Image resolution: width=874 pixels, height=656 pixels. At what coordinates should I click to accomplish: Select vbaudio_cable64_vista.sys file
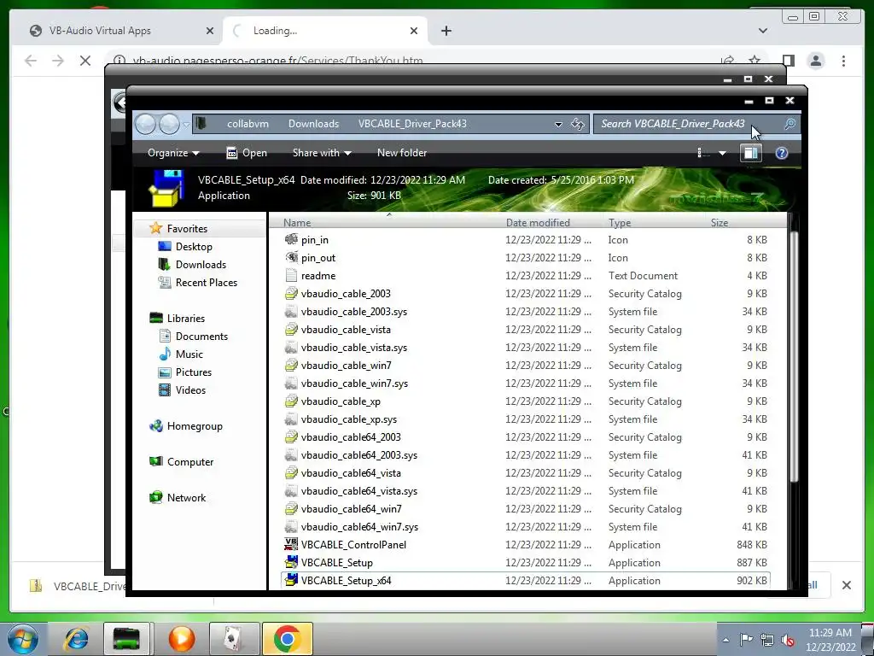click(359, 491)
